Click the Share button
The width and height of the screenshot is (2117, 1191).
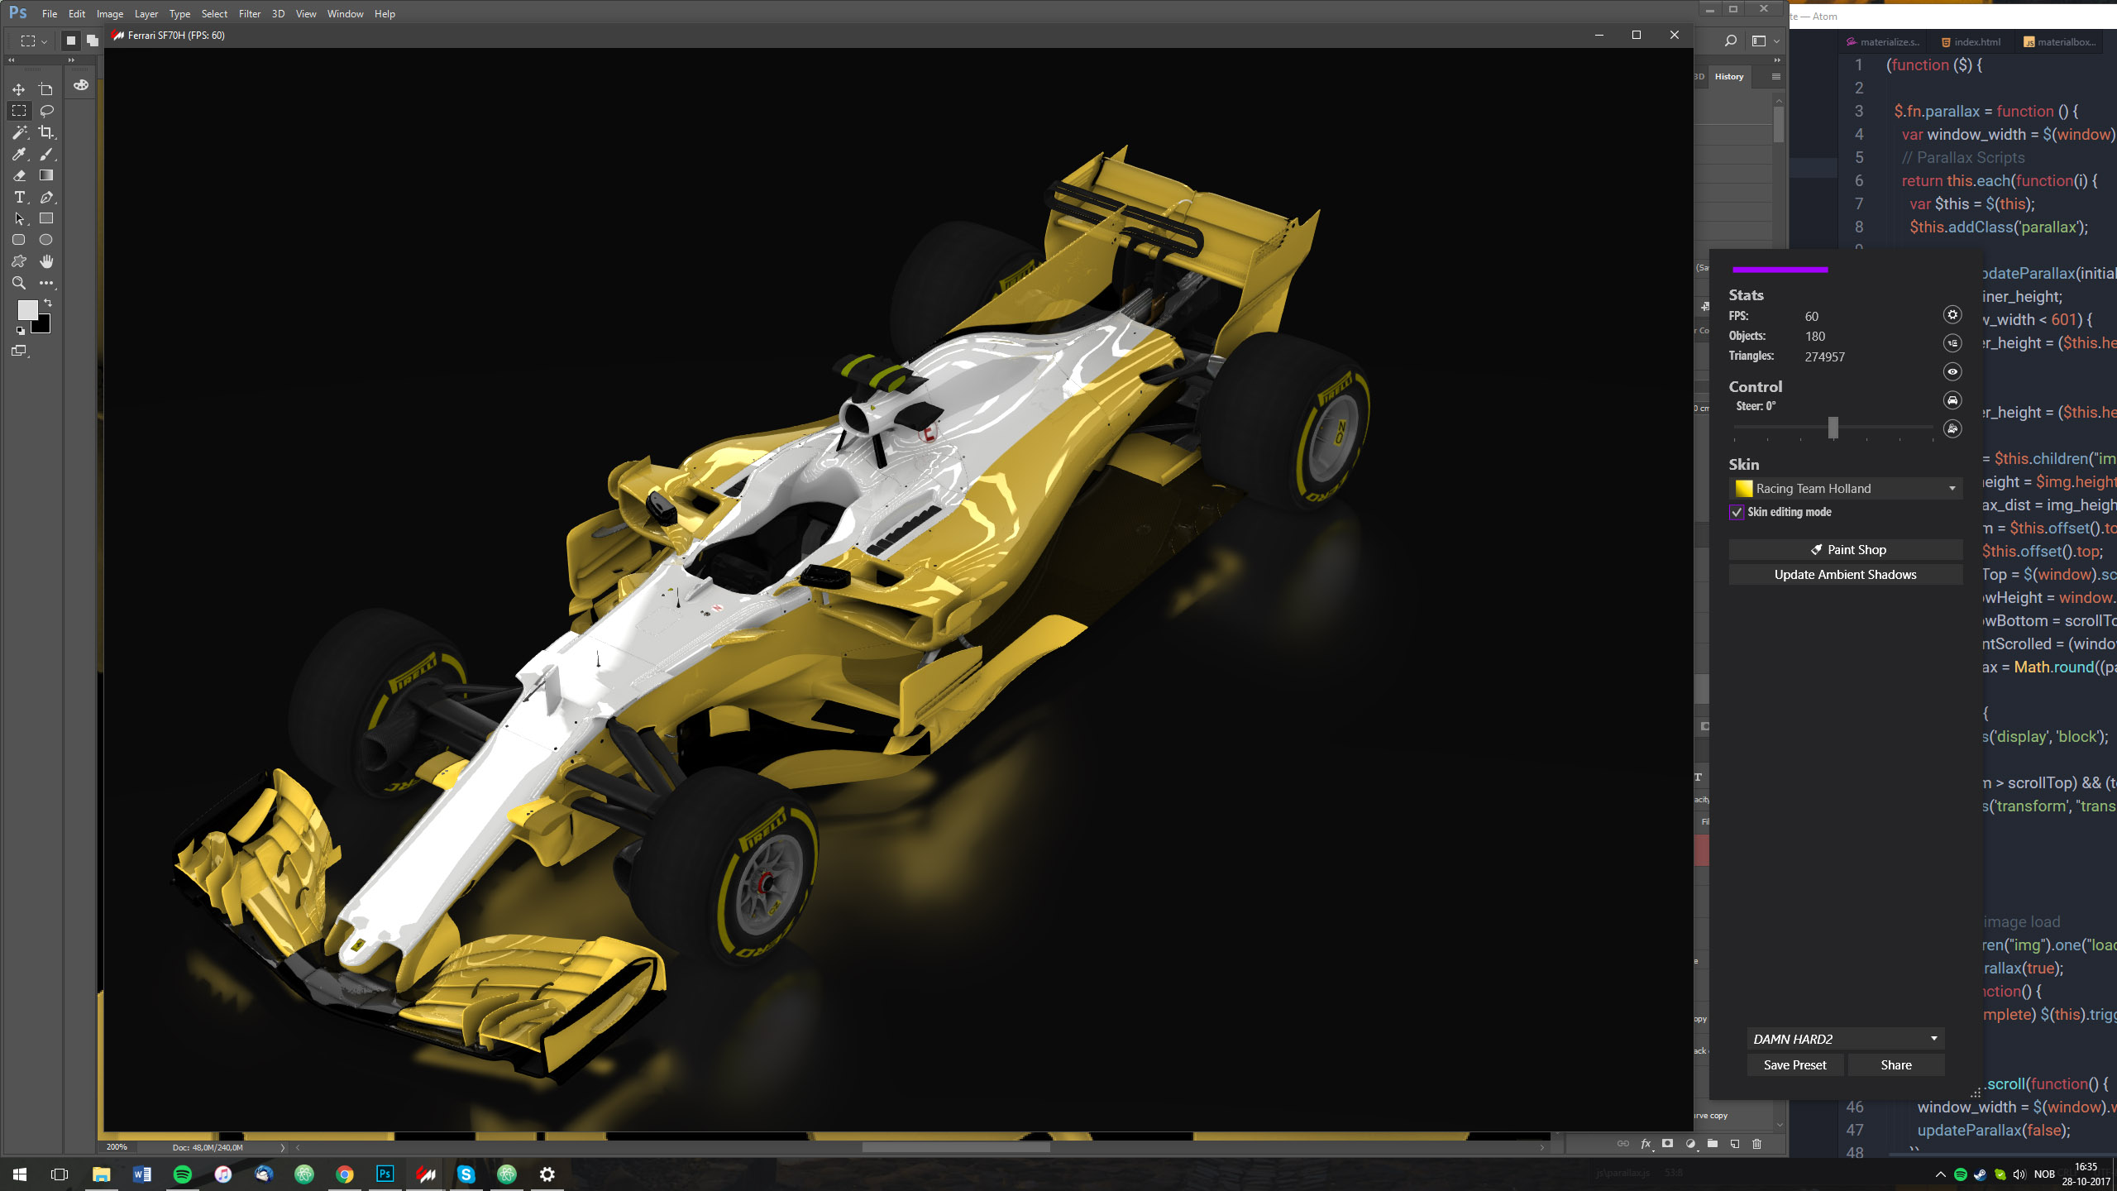[x=1896, y=1065]
